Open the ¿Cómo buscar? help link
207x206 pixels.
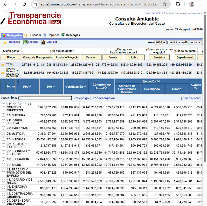(x=191, y=98)
